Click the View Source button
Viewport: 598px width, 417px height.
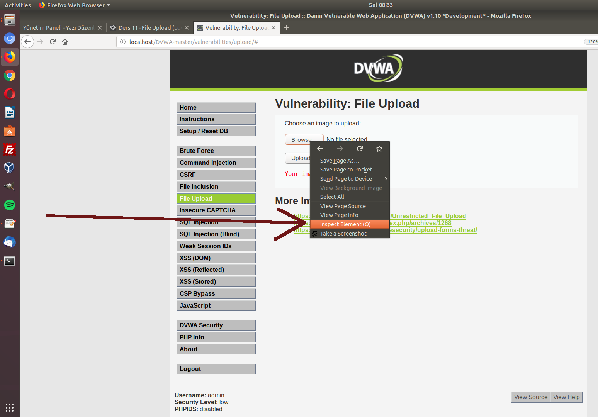click(x=531, y=397)
